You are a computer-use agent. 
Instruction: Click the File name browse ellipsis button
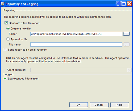point(126,44)
